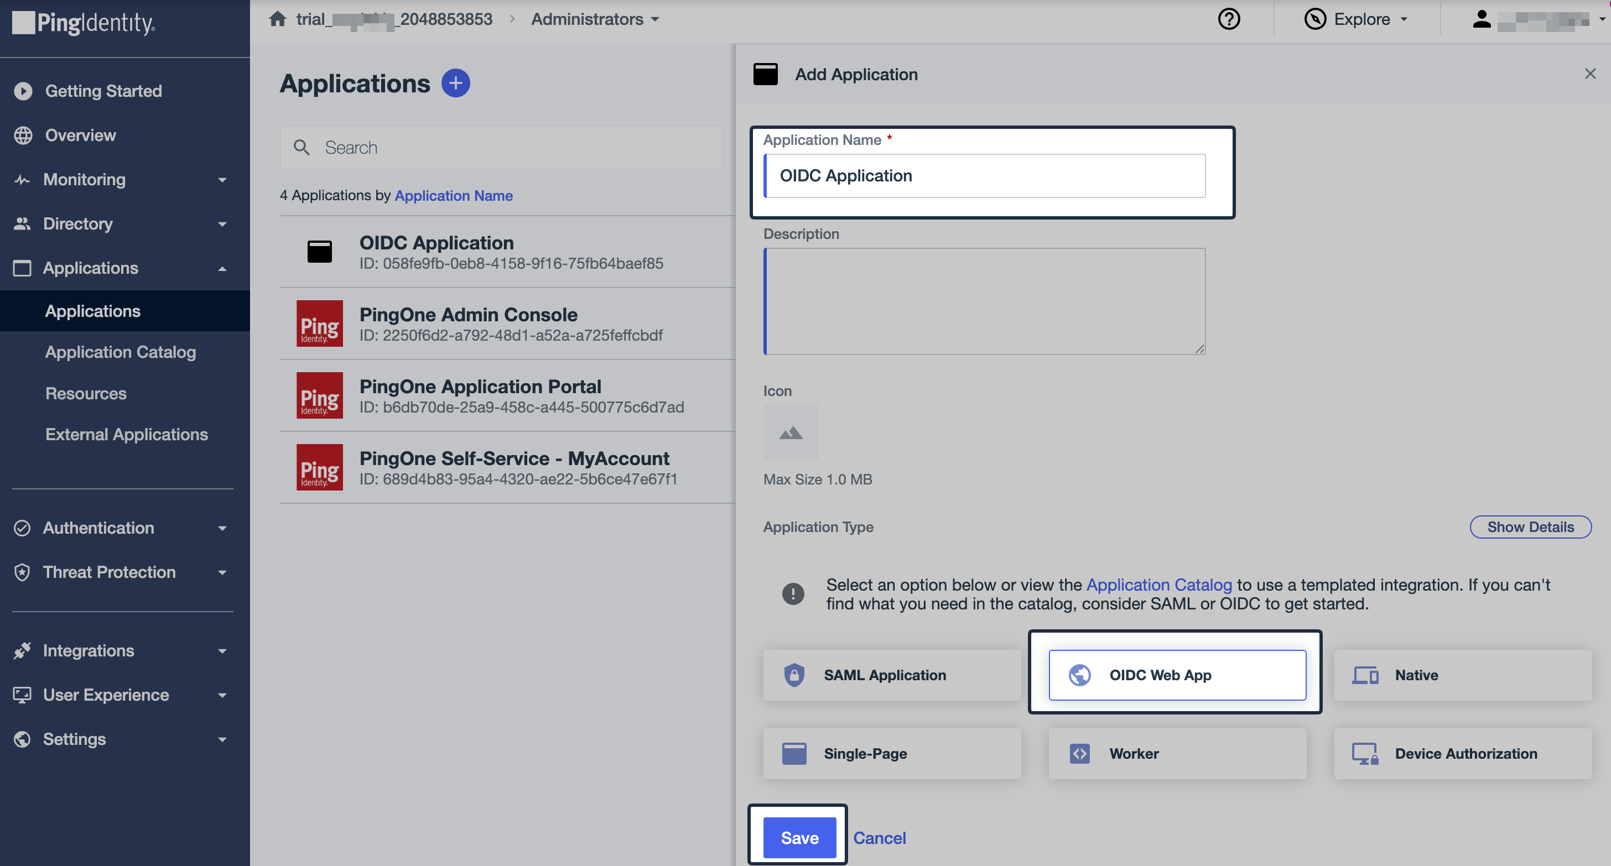
Task: Open External Applications in the sidebar
Action: point(126,434)
